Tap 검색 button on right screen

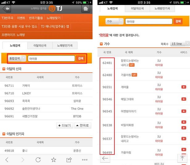[x=178, y=21]
